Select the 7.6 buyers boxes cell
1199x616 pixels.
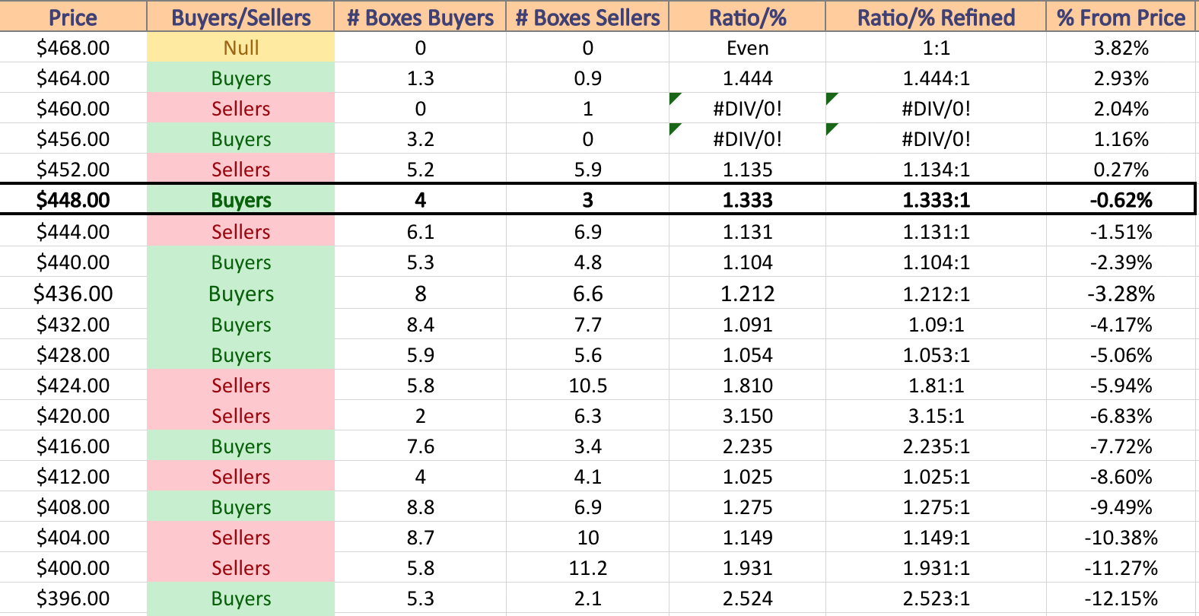[x=420, y=446]
